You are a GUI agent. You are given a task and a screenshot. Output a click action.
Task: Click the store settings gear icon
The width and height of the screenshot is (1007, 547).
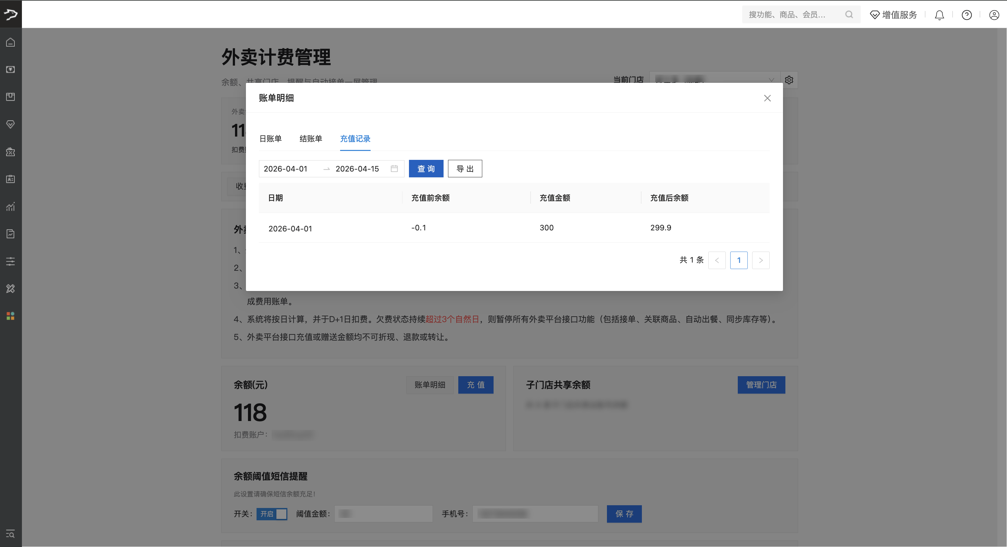coord(789,80)
